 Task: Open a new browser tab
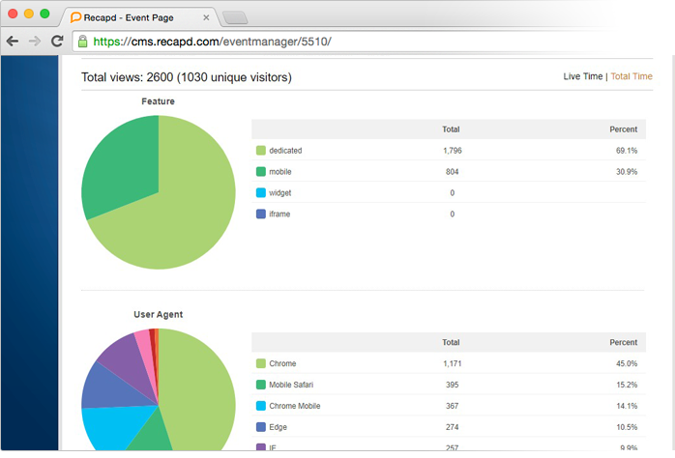point(235,17)
